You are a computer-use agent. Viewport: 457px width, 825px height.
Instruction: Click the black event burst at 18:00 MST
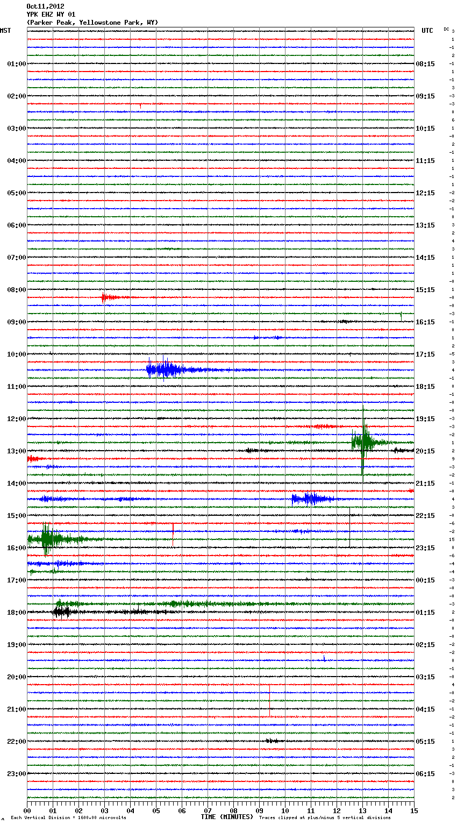[62, 612]
